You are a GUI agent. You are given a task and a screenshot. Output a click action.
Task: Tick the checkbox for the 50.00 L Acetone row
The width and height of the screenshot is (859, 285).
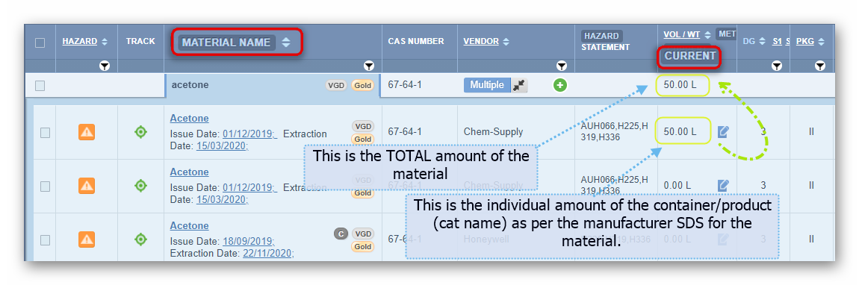pyautogui.click(x=46, y=132)
